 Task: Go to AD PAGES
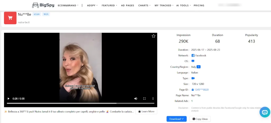click(128, 6)
